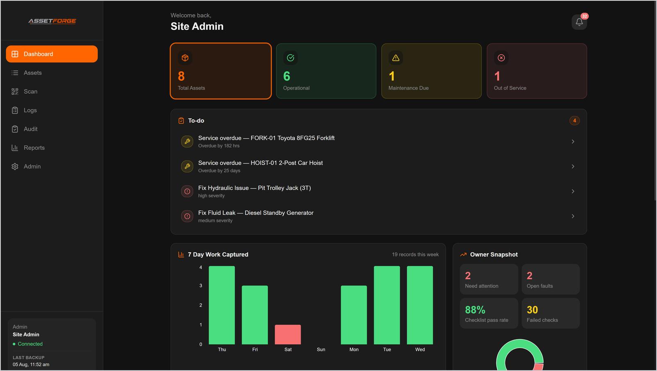
Task: Click the Open faults tile
Action: tap(551, 279)
